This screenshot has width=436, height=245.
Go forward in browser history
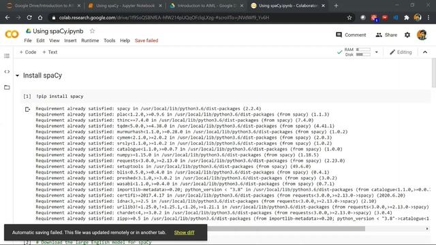pos(18,18)
